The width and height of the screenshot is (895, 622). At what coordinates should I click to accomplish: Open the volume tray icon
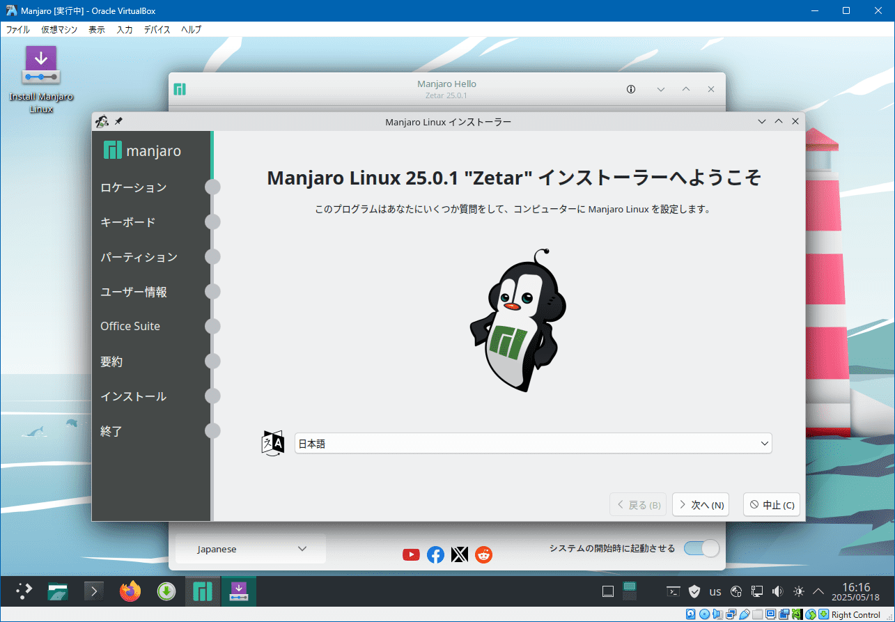pos(778,592)
